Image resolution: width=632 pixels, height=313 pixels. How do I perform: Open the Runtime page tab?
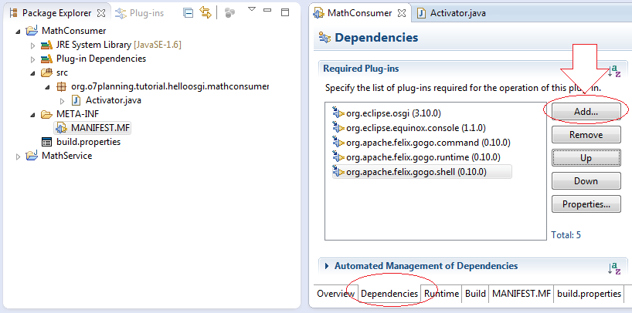point(441,294)
